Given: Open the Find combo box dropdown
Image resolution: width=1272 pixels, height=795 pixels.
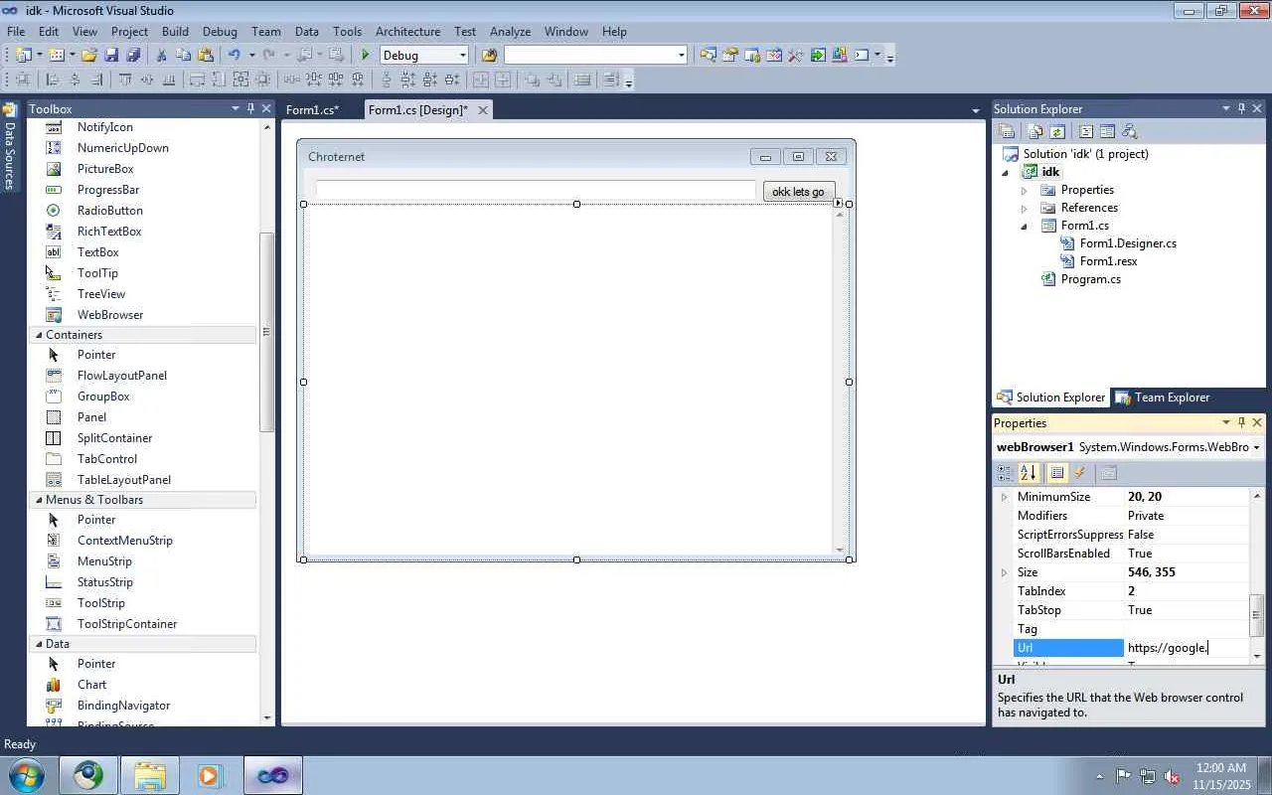Looking at the screenshot, I should (681, 56).
